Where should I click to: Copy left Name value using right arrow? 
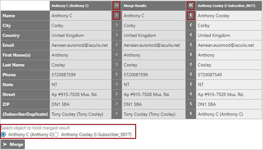coord(116,15)
